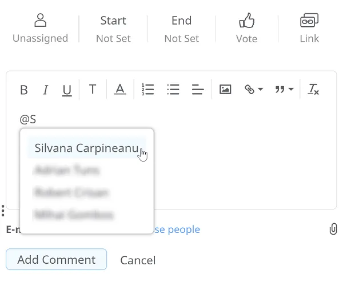Insert an image into comment

(x=225, y=90)
